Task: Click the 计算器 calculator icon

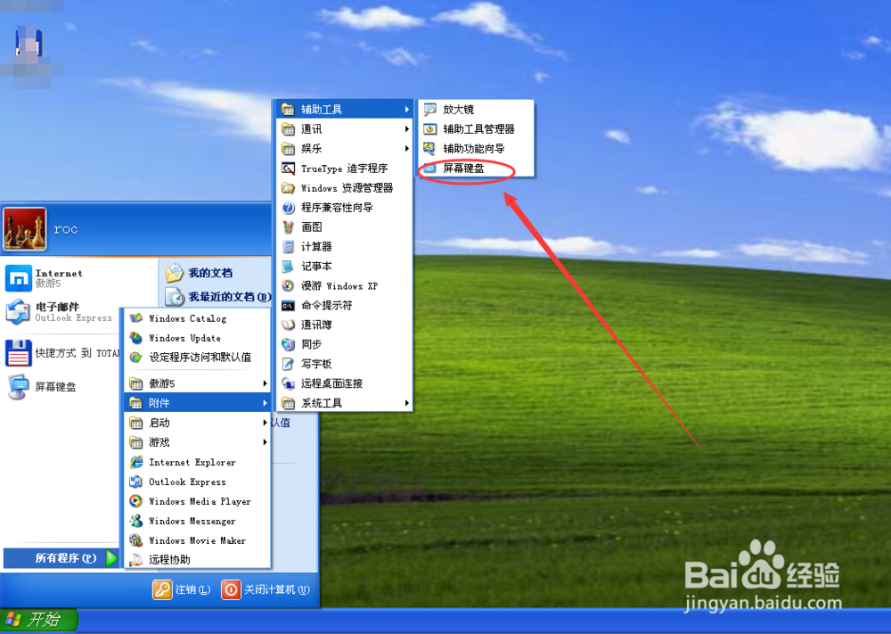Action: (x=288, y=247)
